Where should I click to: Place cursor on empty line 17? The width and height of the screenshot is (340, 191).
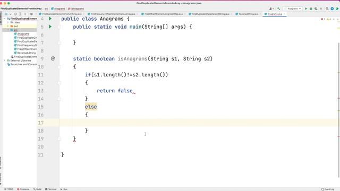[200, 123]
